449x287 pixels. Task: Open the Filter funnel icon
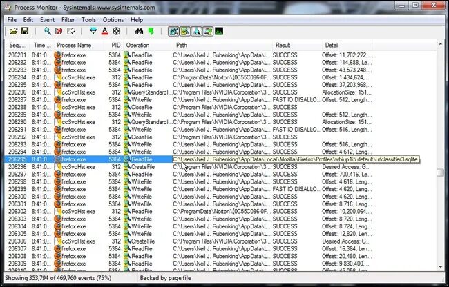[x=93, y=31]
